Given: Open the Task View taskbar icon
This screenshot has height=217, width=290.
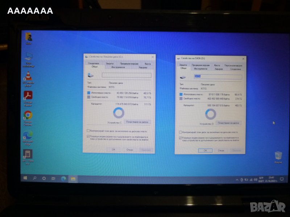Looking at the screenshot, I should tap(53, 178).
